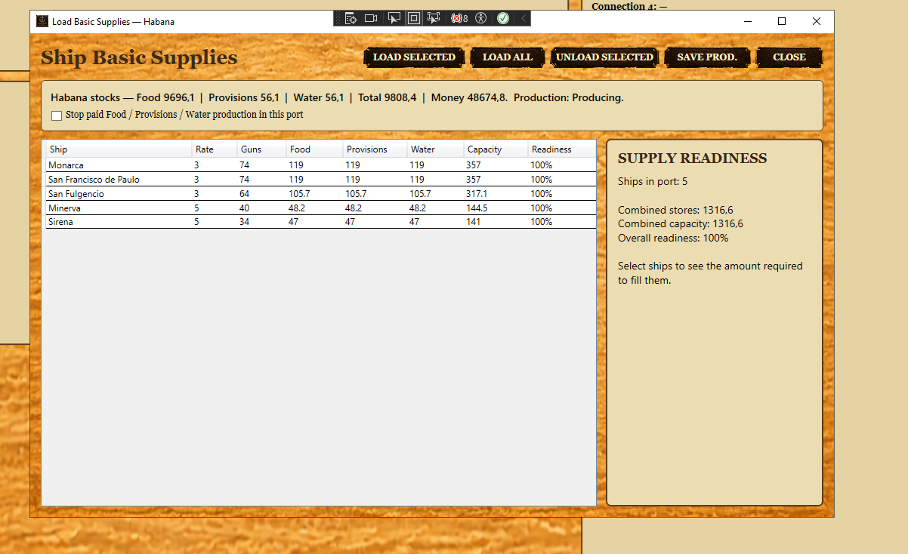The height and width of the screenshot is (554, 908).
Task: Click the SAVE PROD. button
Action: 707,57
